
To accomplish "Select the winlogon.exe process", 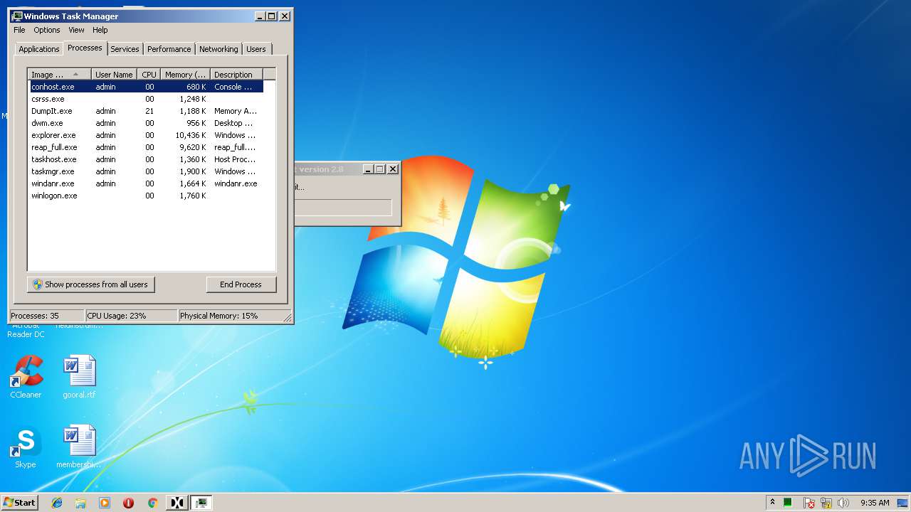I will click(146, 196).
